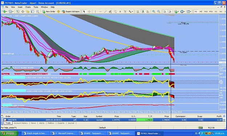Select the Equidistant Channel tool

click(x=110, y=12)
